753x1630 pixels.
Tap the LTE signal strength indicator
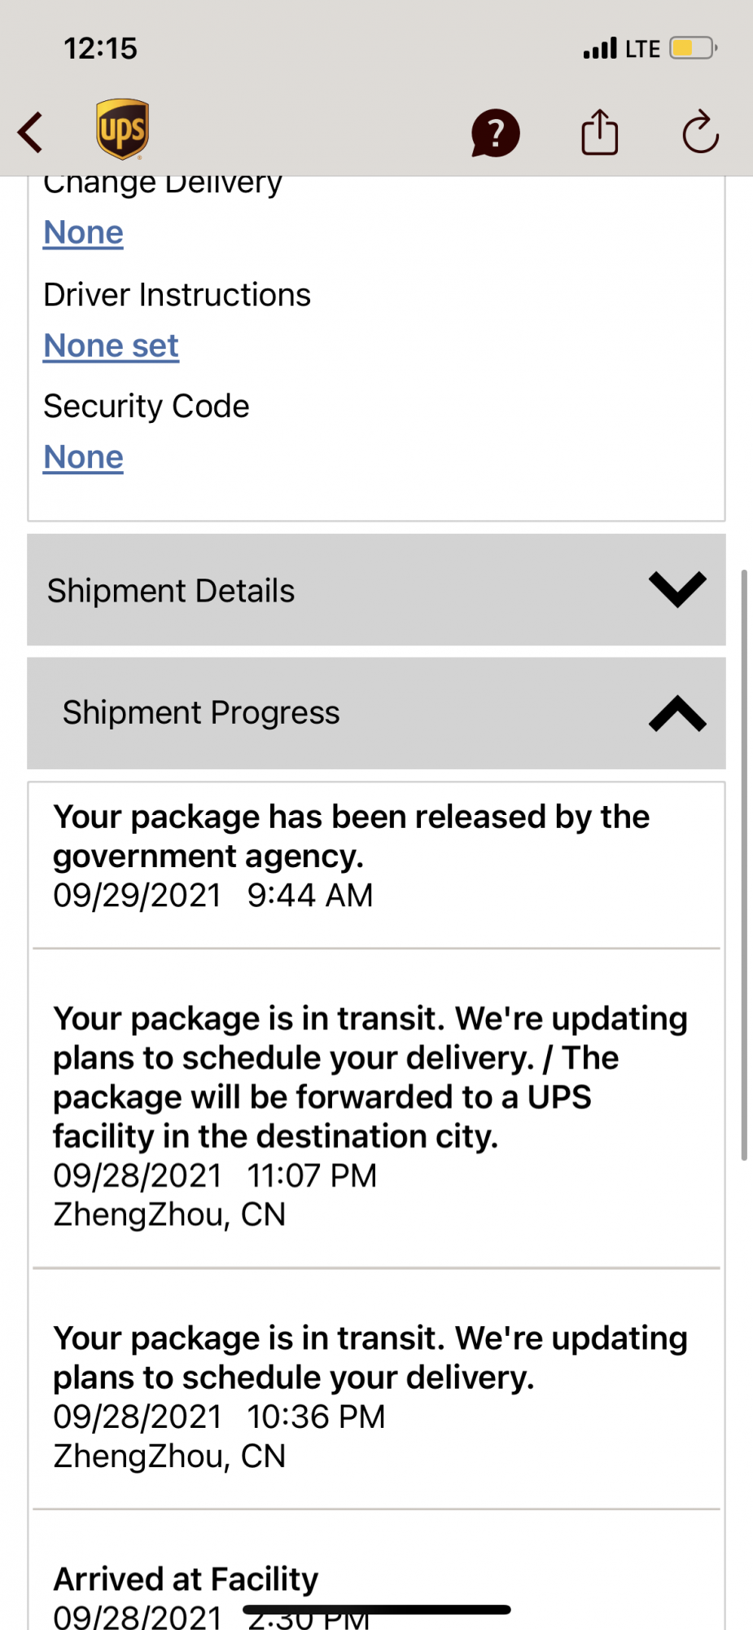[622, 49]
